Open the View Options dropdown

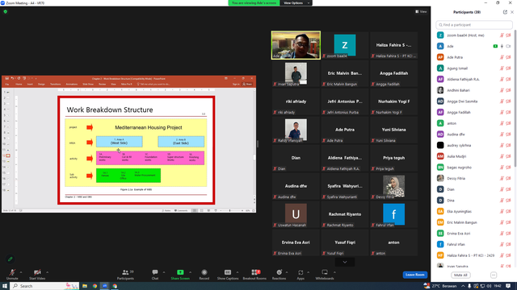(x=296, y=3)
